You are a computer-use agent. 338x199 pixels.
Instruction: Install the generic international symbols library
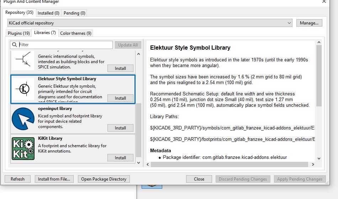(x=120, y=68)
